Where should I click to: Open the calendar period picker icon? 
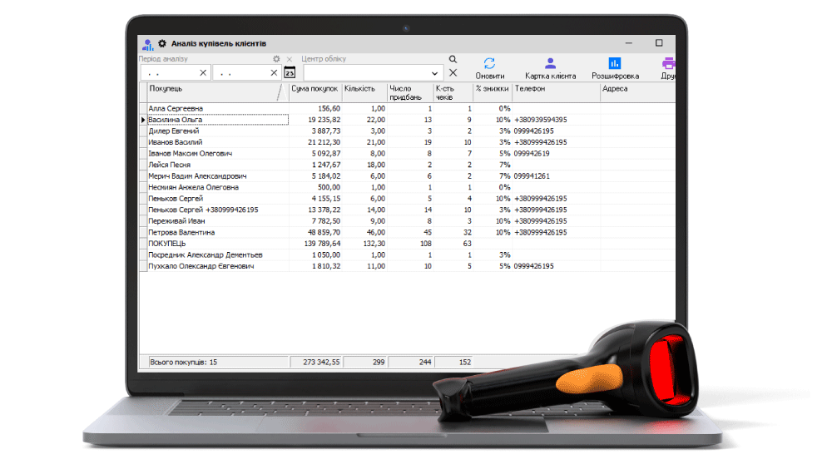[x=290, y=72]
